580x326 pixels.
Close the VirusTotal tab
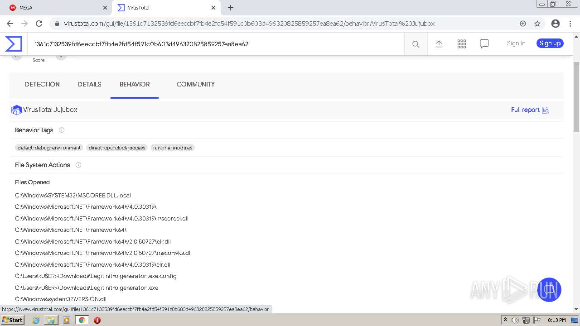click(213, 8)
